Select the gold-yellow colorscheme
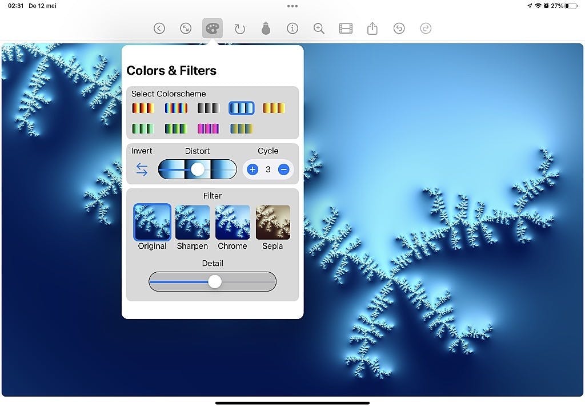Screen dimensions: 585x408 (x=274, y=108)
